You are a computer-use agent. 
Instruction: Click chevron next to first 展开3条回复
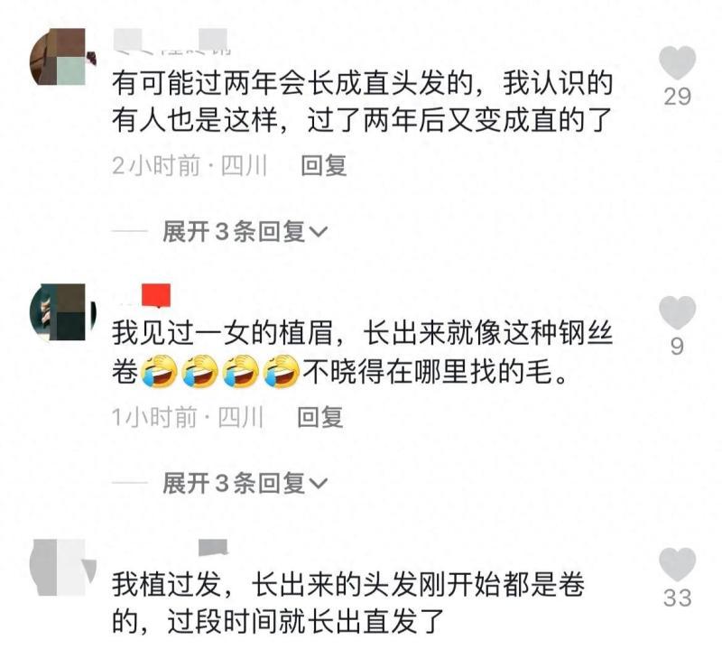tap(318, 232)
